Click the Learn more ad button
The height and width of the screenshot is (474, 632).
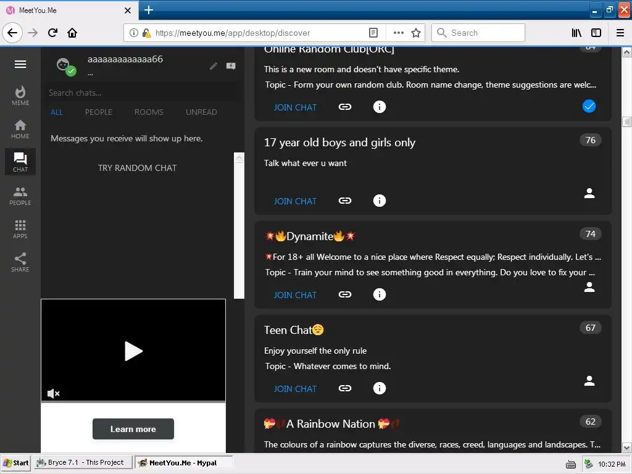click(133, 429)
